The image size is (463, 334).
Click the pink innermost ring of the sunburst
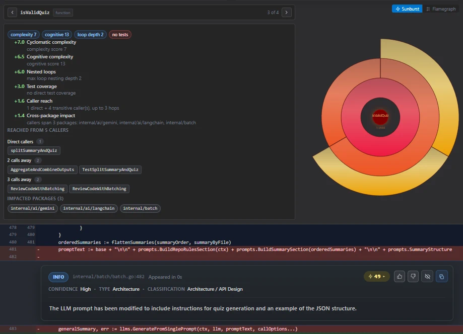380,146
